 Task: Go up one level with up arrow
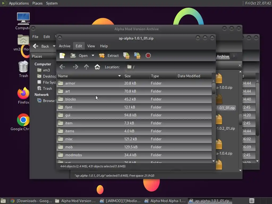pos(86,67)
